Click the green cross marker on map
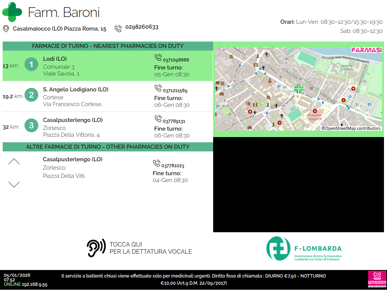The height and width of the screenshot is (290, 387). point(299,89)
